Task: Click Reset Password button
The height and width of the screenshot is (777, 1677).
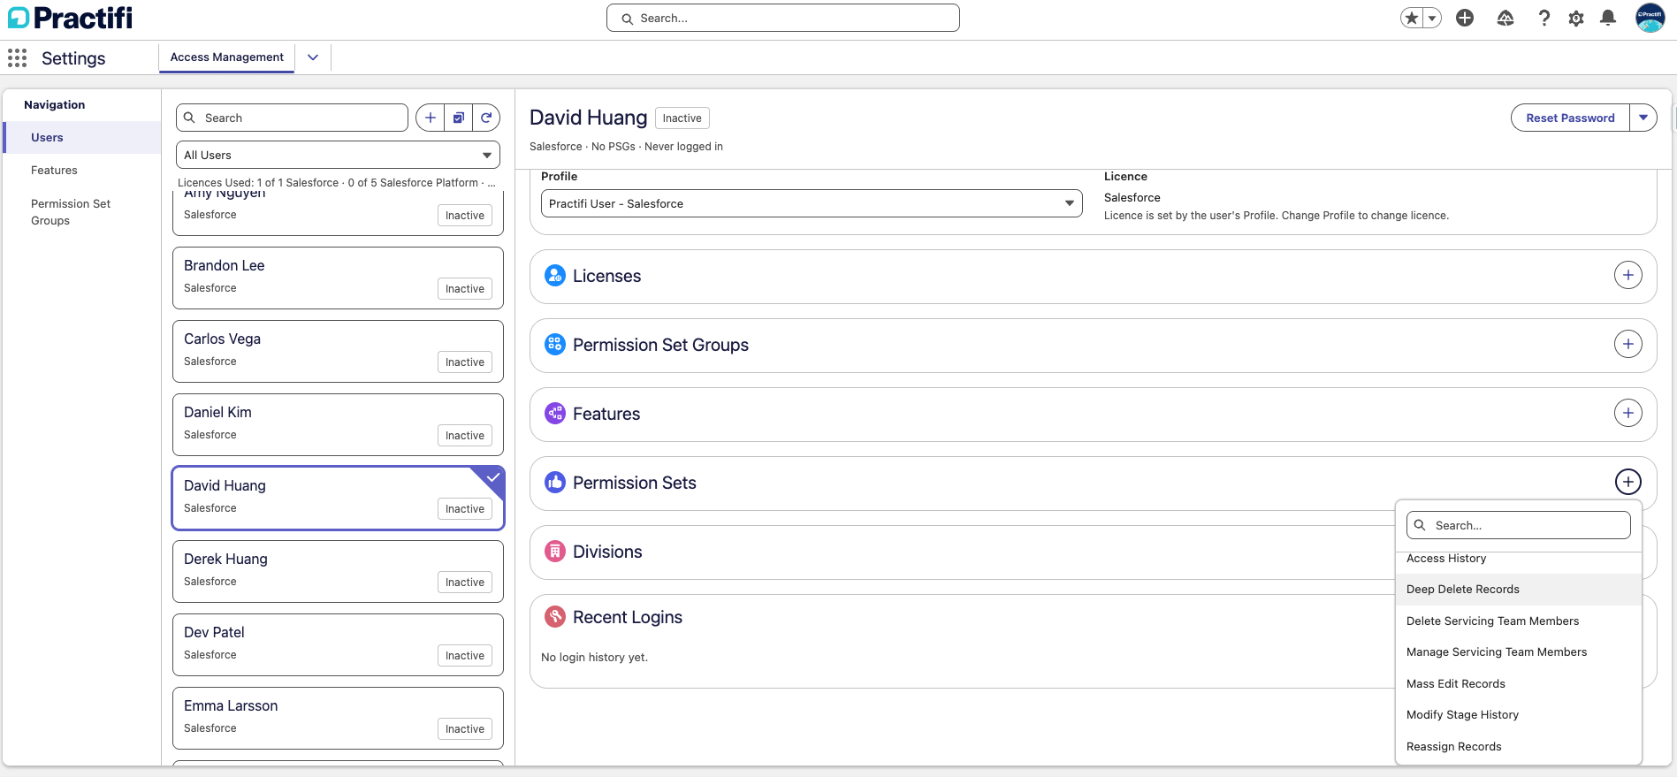Action: click(x=1570, y=118)
